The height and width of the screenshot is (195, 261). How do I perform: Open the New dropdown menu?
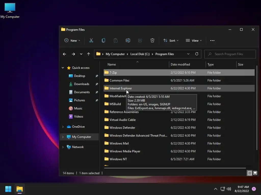click(72, 40)
